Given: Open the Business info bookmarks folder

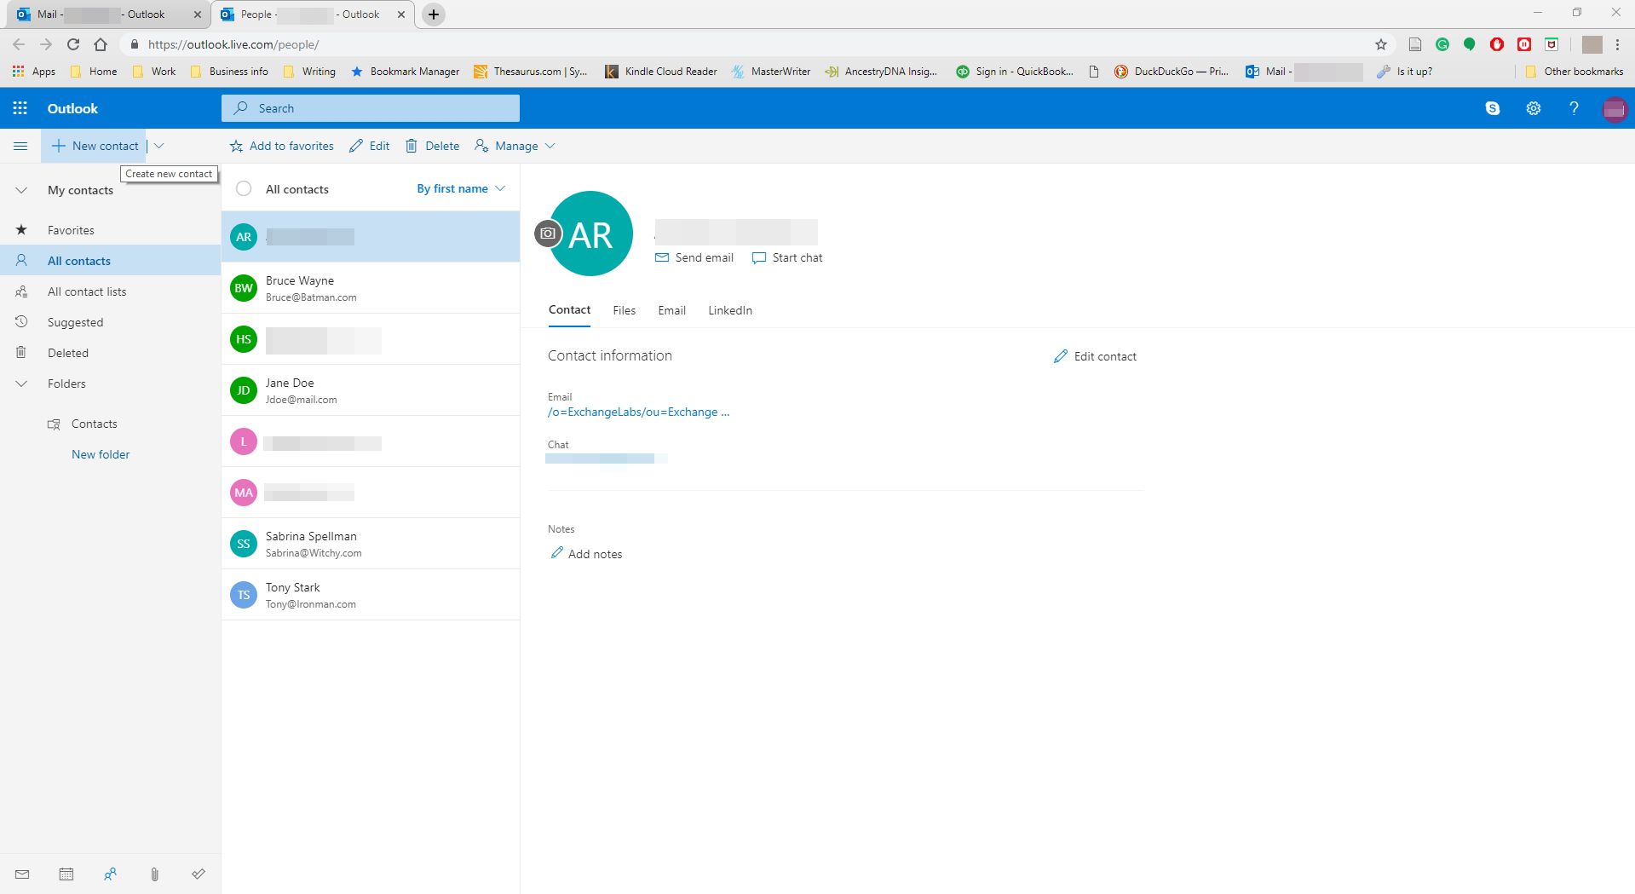Looking at the screenshot, I should click(x=229, y=72).
